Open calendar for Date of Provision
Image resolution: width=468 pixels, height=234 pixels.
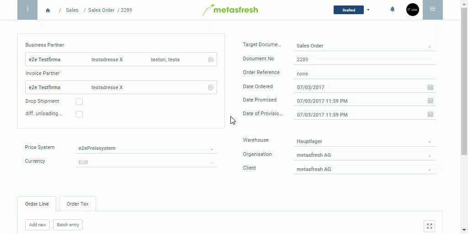430,115
